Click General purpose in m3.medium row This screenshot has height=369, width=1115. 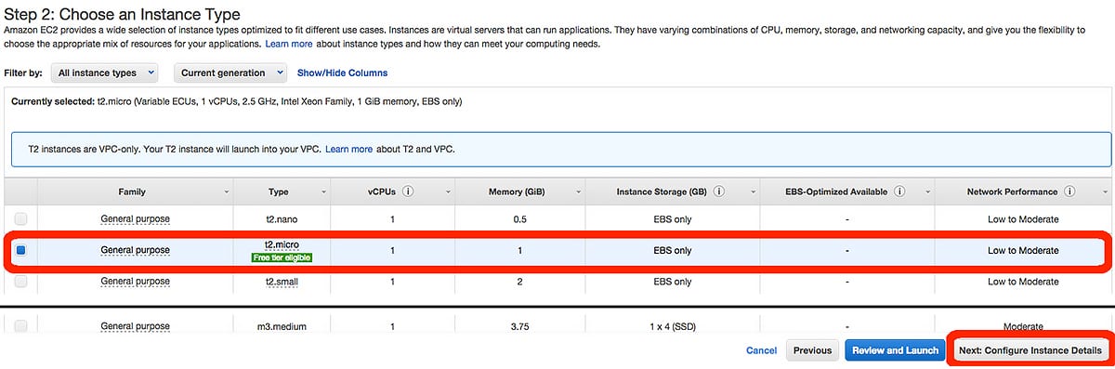click(x=135, y=326)
